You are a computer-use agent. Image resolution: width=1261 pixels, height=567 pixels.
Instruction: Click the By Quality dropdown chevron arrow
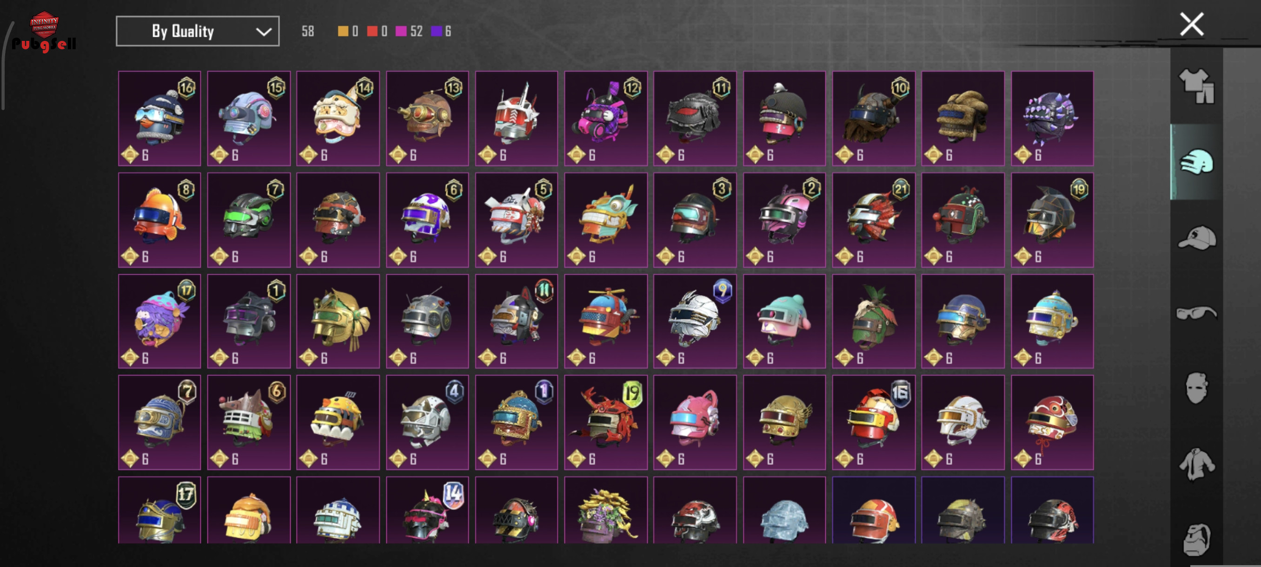(263, 32)
